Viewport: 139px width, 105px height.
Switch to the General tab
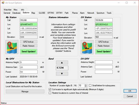(7, 13)
